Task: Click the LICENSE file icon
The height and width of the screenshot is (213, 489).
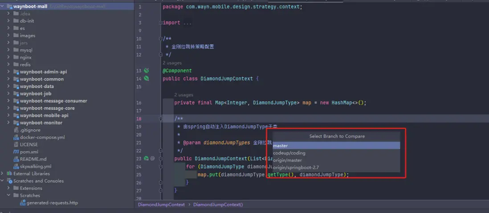Action: (16, 145)
